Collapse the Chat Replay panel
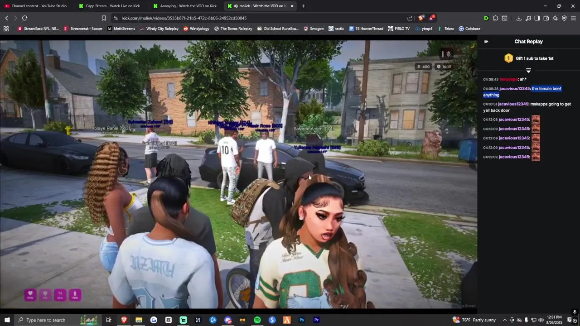580x326 pixels. (486, 42)
